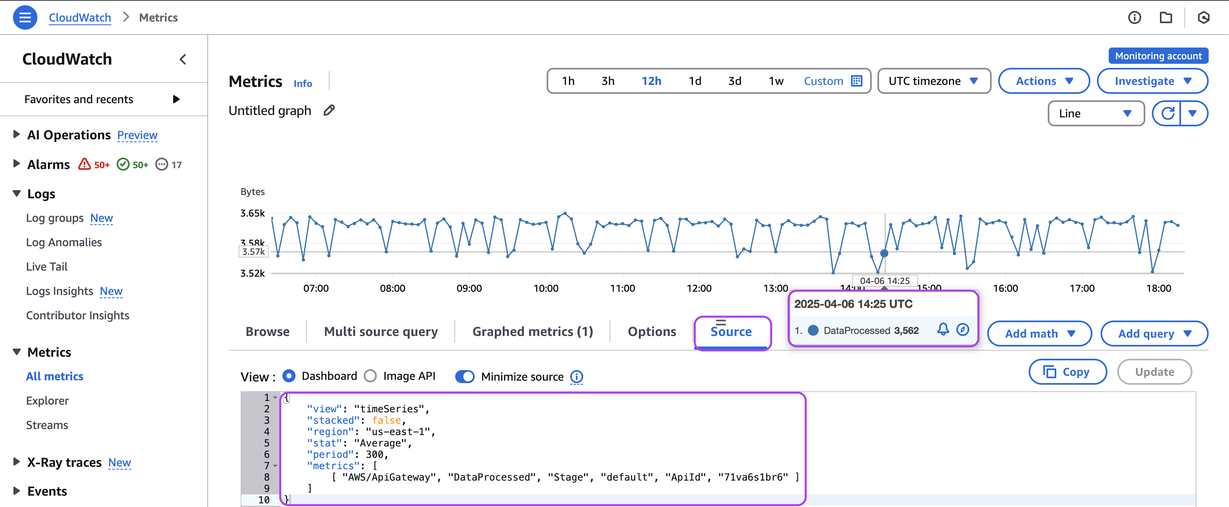
Task: Open the custom time range calendar icon
Action: click(857, 81)
